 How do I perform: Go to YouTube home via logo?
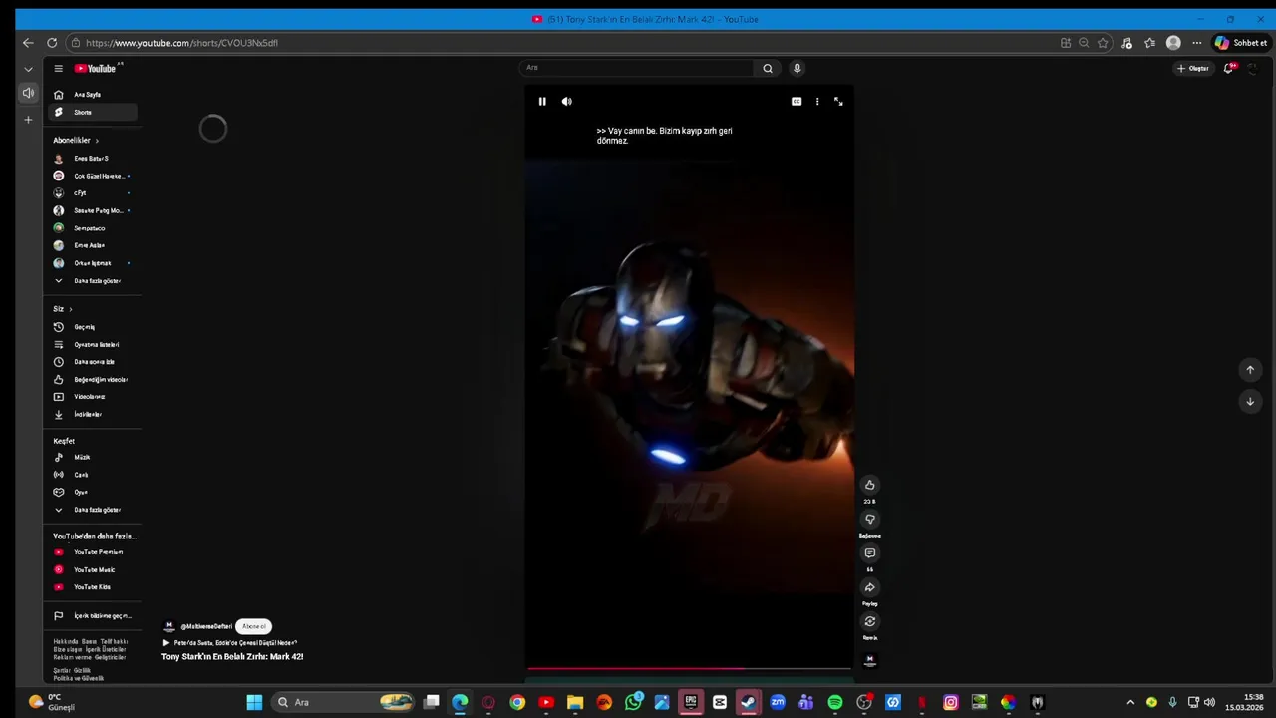(96, 68)
